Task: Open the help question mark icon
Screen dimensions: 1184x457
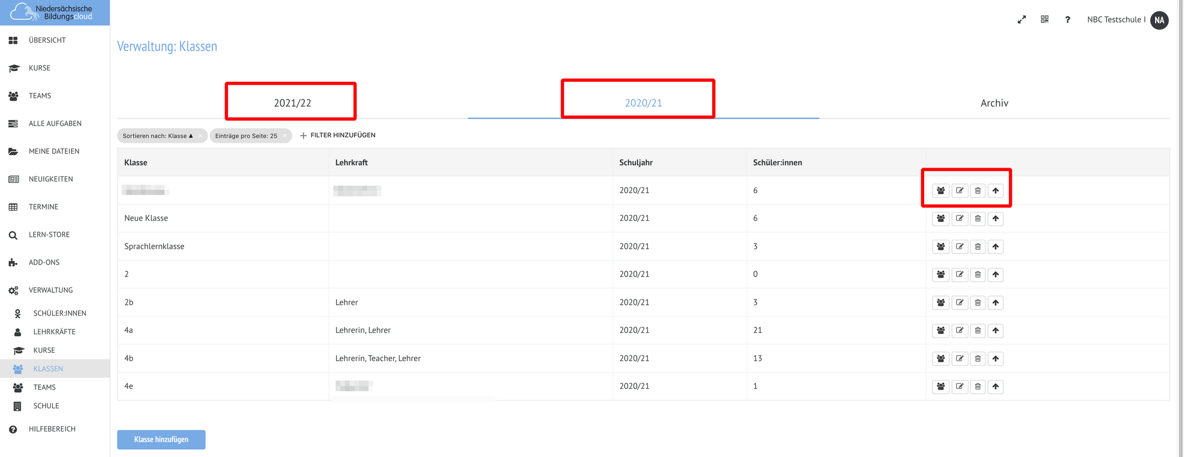Action: tap(1067, 20)
